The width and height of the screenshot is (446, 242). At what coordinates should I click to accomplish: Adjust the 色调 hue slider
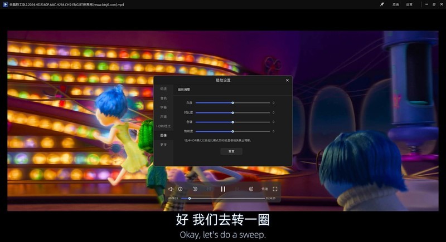(232, 122)
